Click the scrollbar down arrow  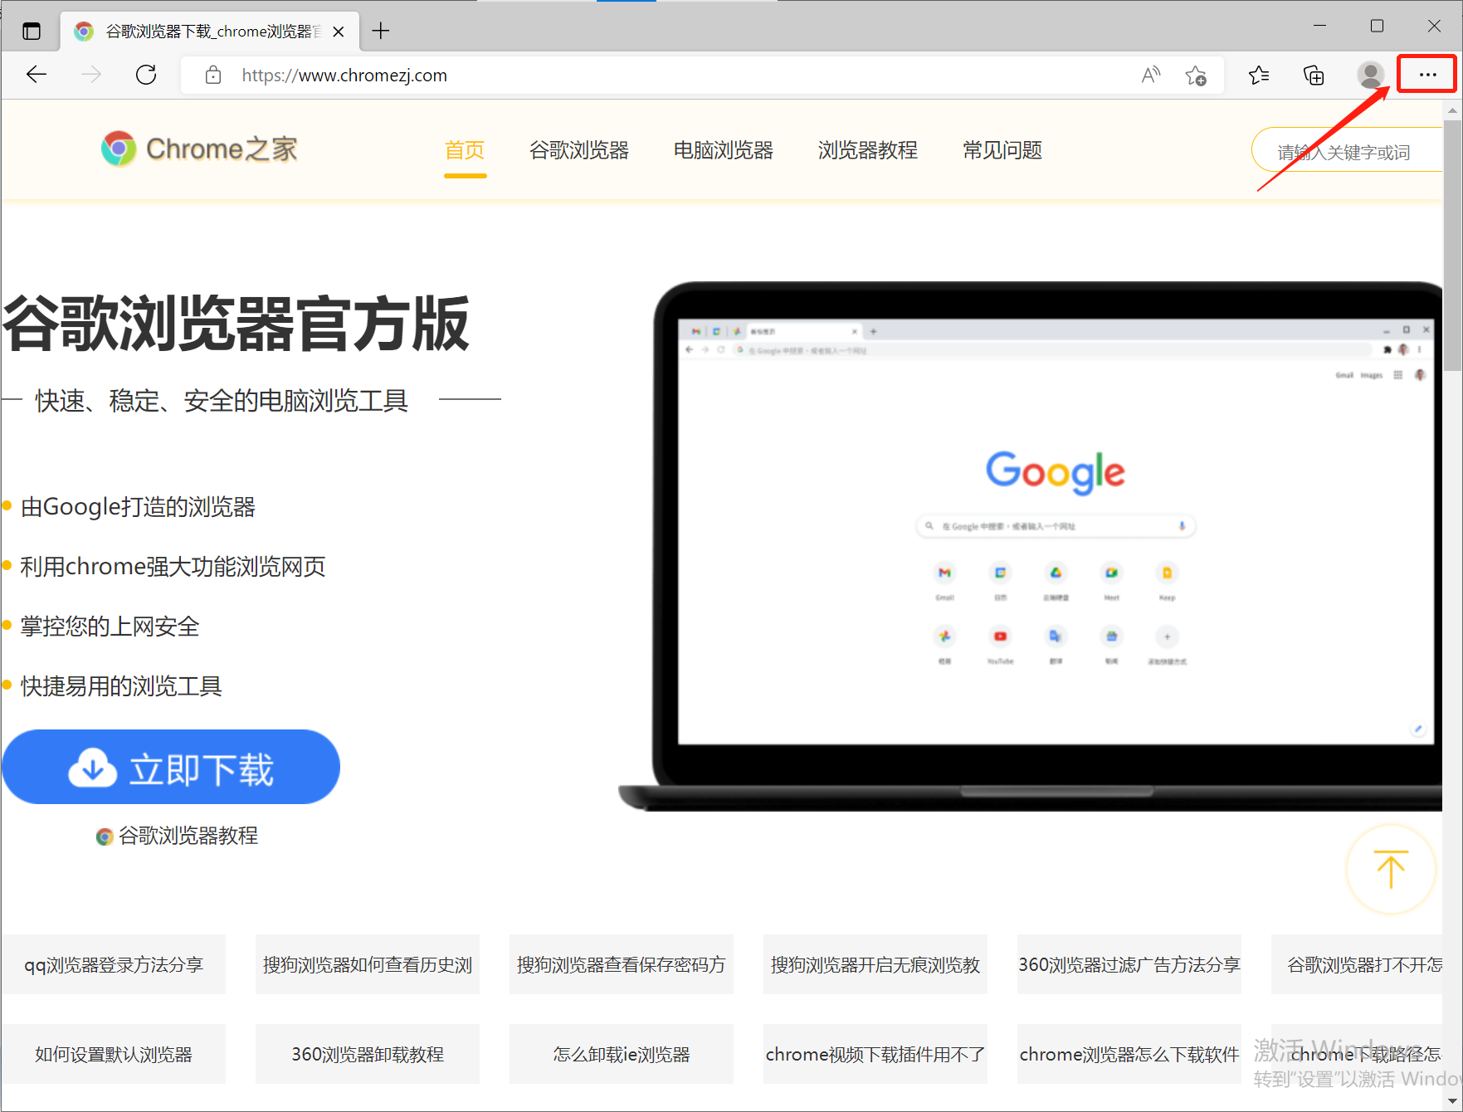click(1452, 1101)
